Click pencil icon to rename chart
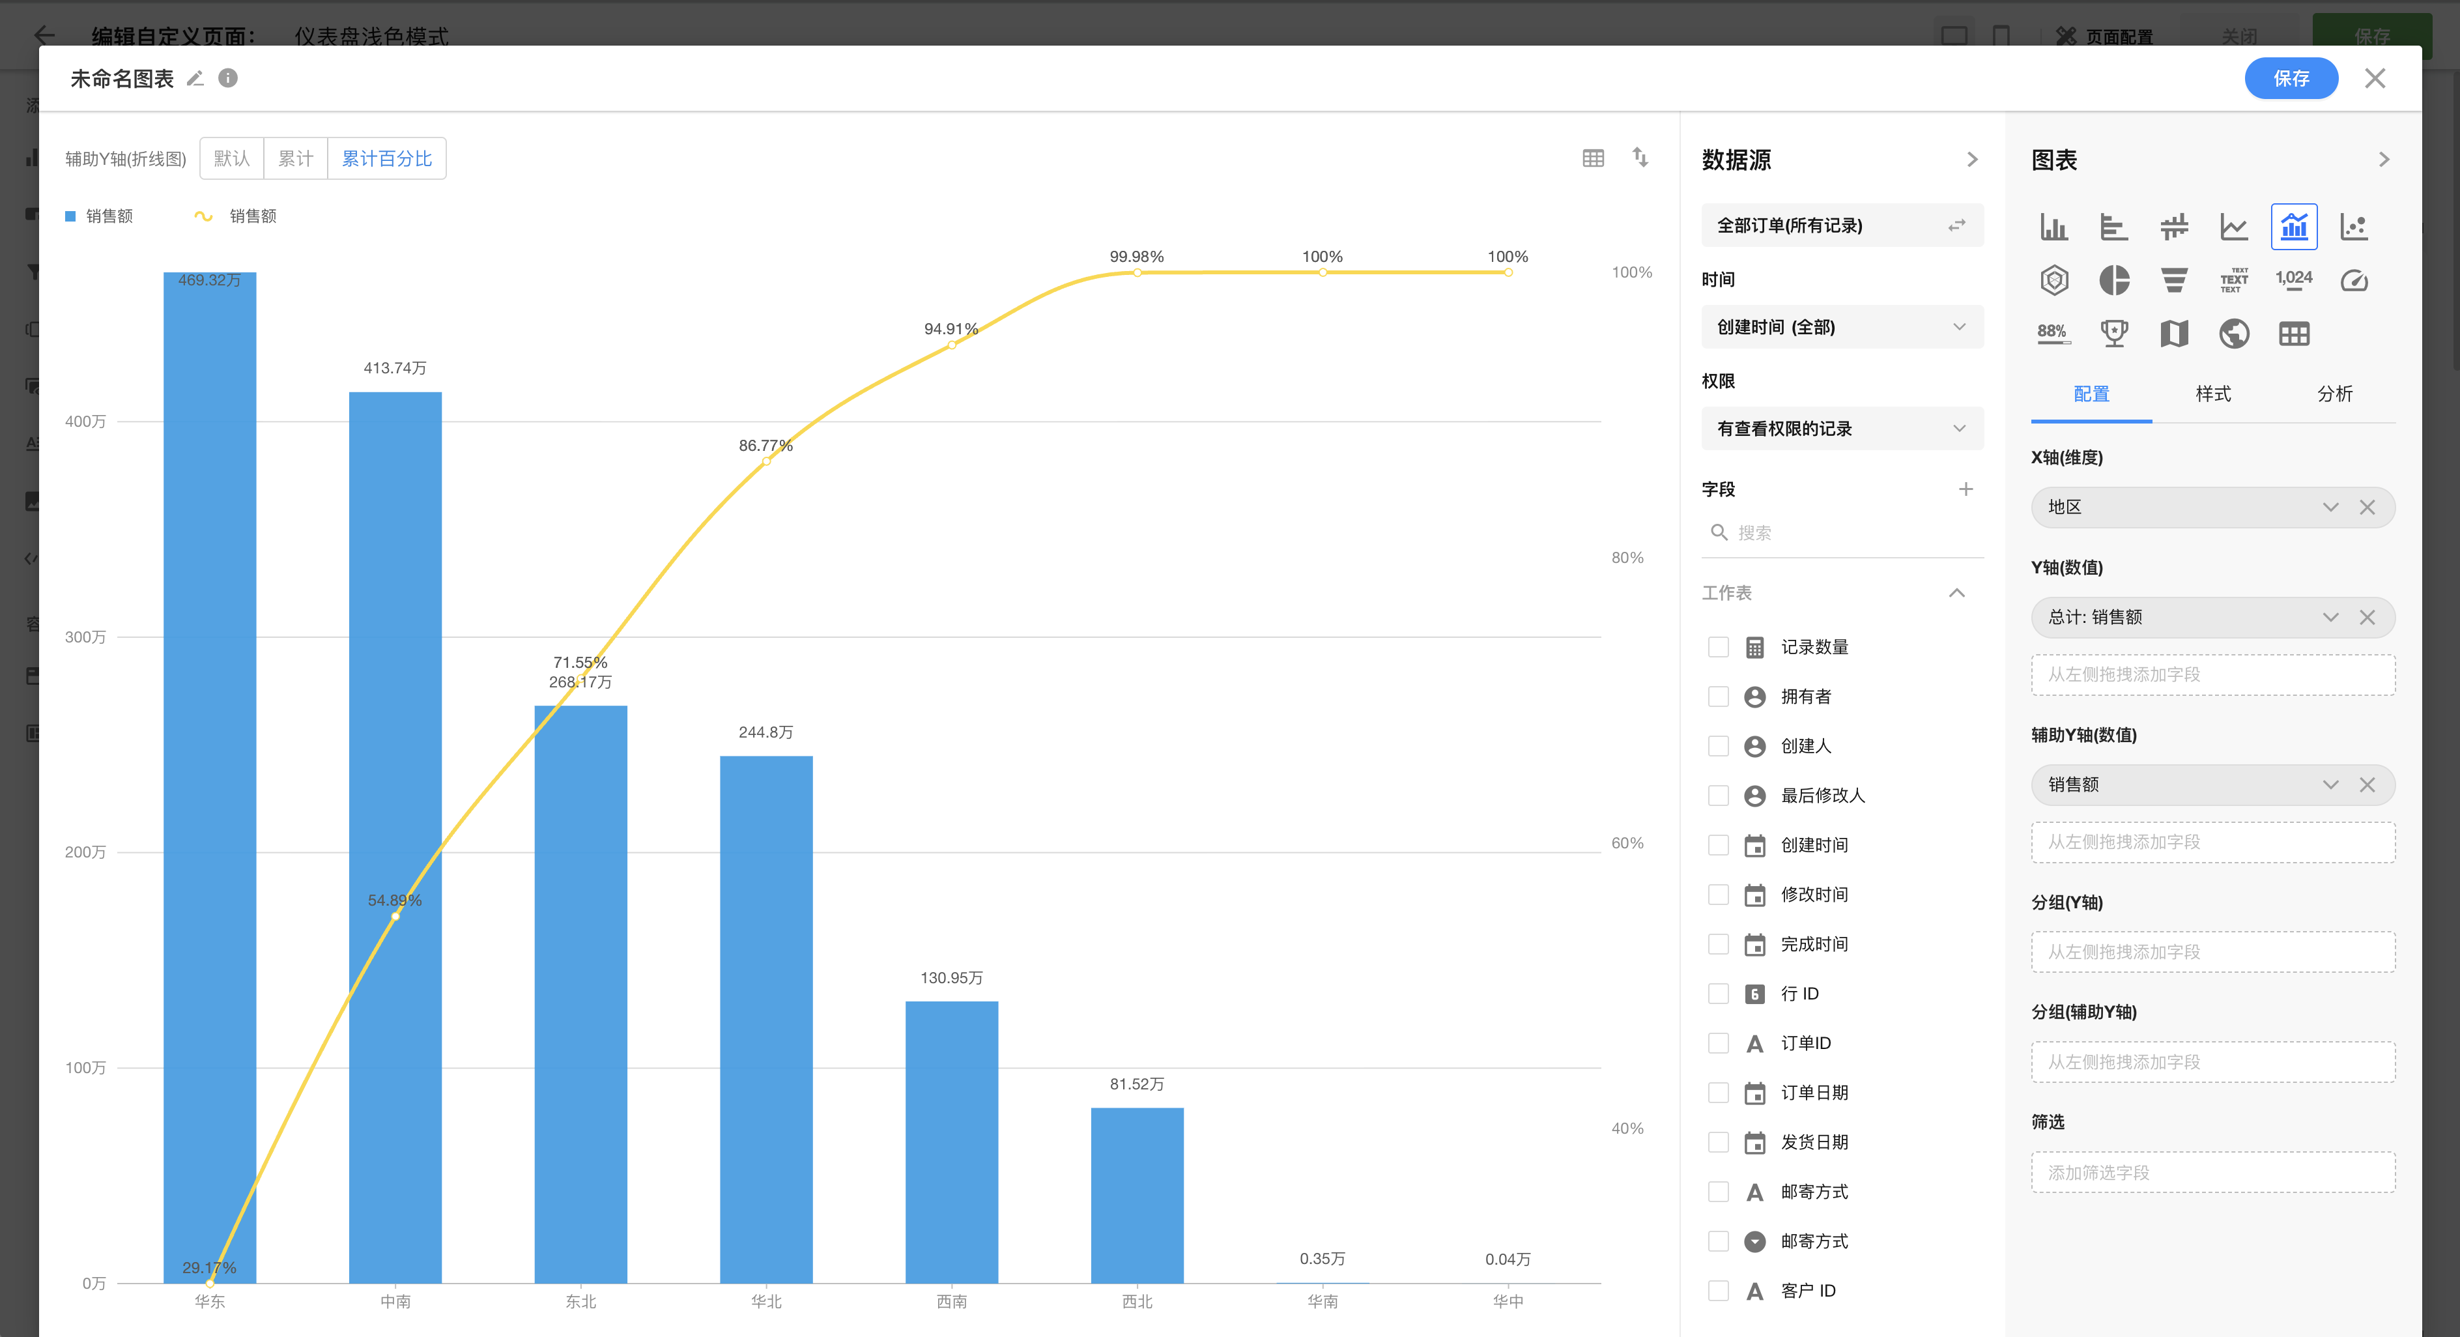 click(x=195, y=78)
